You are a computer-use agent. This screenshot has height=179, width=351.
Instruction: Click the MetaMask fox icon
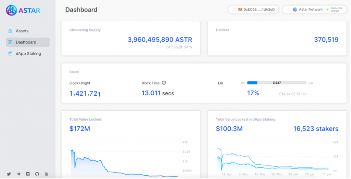coord(240,10)
